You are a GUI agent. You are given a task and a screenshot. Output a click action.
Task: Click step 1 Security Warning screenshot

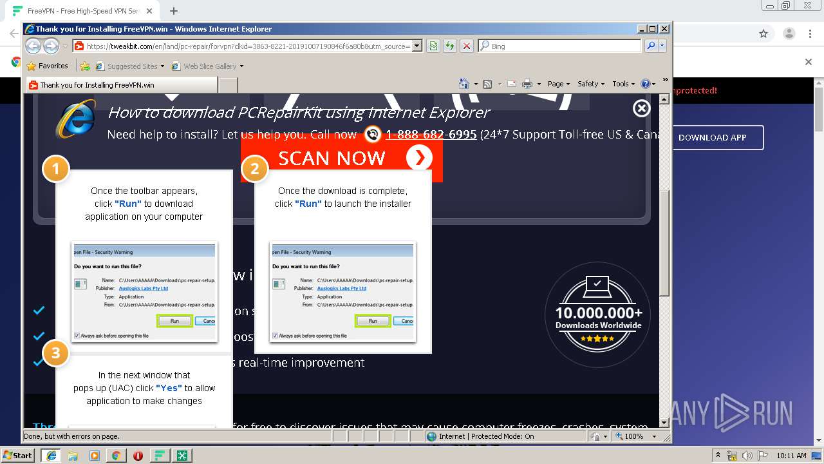coord(144,292)
